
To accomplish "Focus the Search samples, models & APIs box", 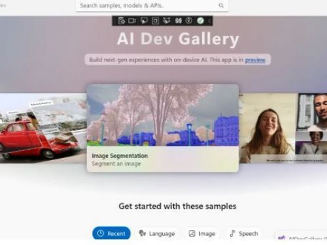I will pos(152,5).
